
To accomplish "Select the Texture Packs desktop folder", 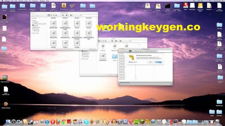I will coord(22,7).
